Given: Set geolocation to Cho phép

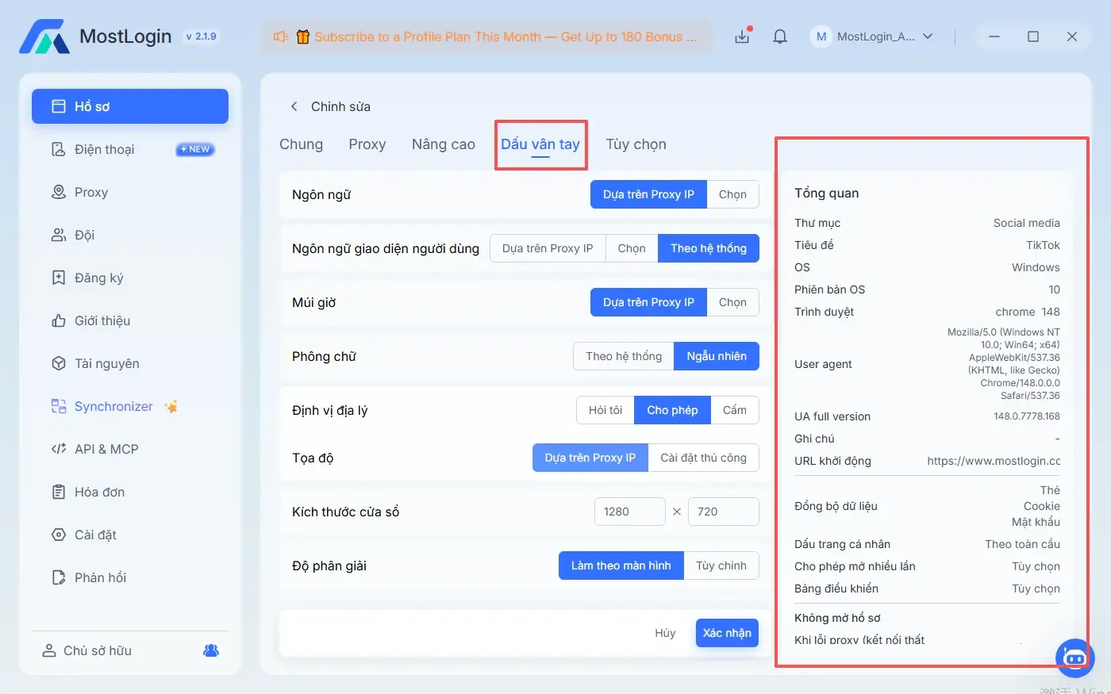Looking at the screenshot, I should [x=672, y=410].
